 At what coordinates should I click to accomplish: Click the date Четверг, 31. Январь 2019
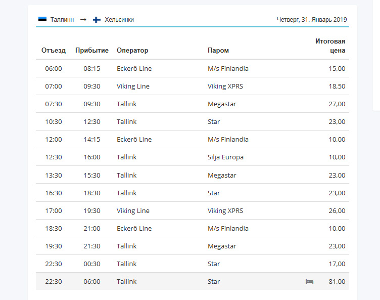(312, 20)
